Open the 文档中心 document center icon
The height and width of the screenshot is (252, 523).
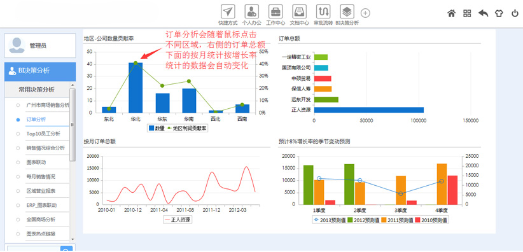(299, 11)
